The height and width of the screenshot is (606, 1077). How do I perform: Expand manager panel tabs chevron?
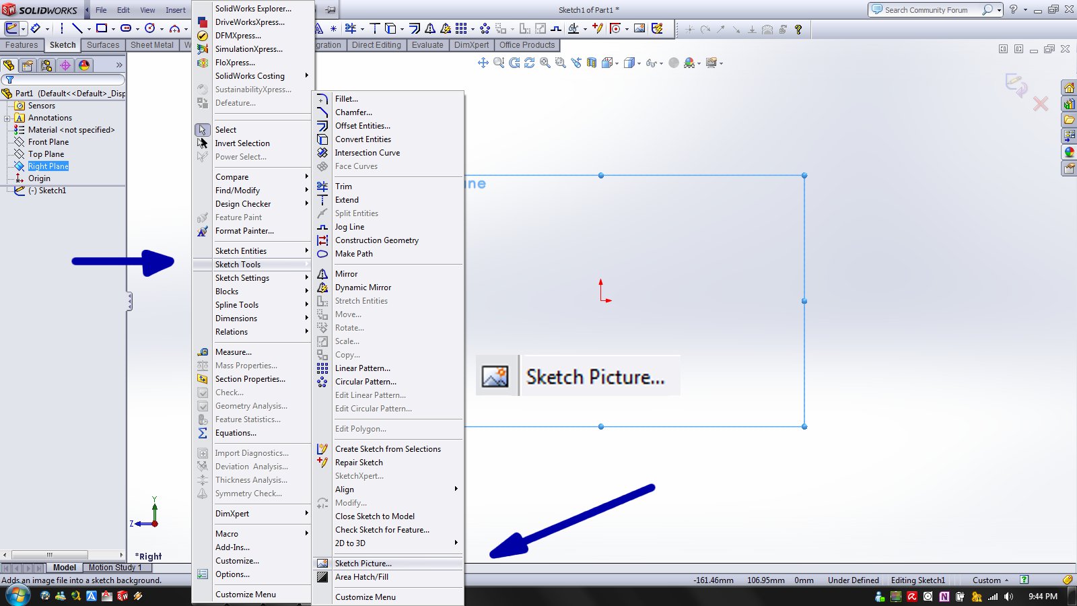(119, 65)
